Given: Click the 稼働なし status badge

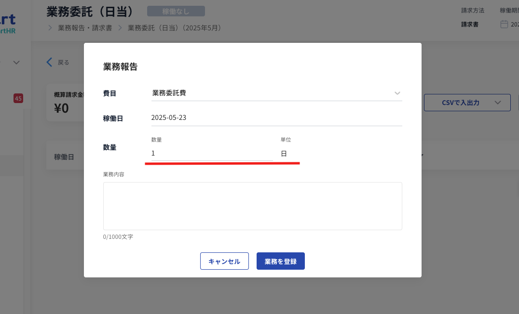Looking at the screenshot, I should pyautogui.click(x=176, y=11).
